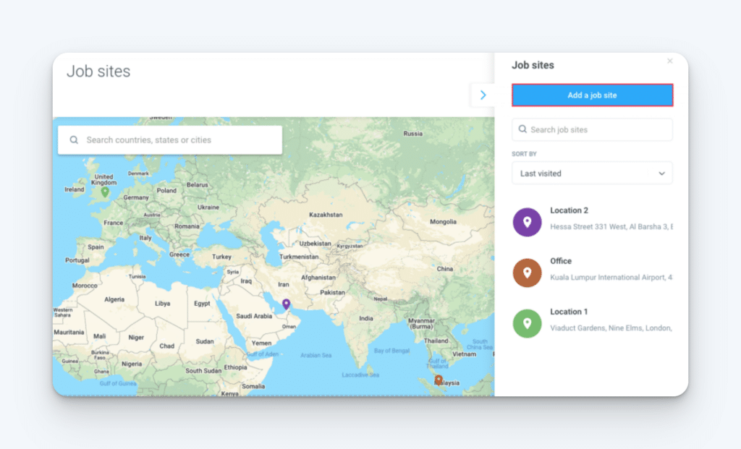Select the purple Location 2 pin icon in list
The image size is (741, 449).
click(x=527, y=222)
